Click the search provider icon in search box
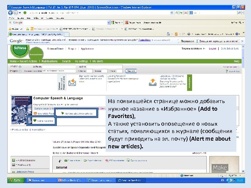The image size is (251, 188). pyautogui.click(x=191, y=13)
